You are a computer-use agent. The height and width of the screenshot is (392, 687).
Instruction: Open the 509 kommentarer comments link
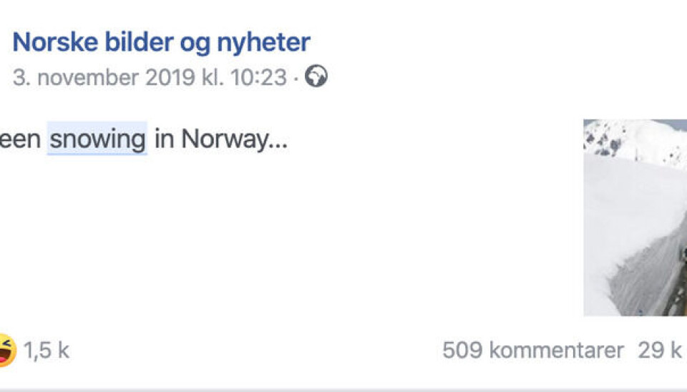click(532, 351)
